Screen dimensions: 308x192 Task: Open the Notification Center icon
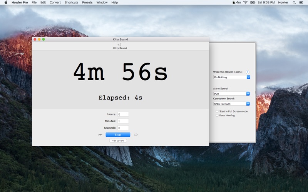[301, 2]
